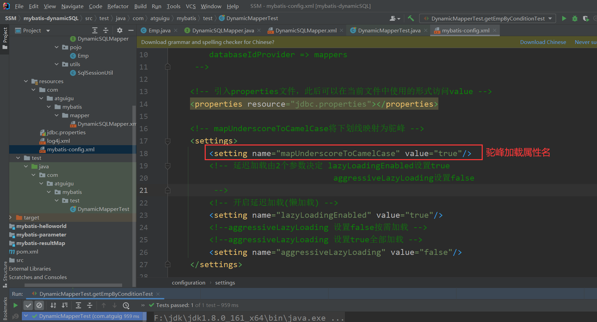Open the Bookmarks tool window stripe
The image size is (597, 322).
[x=5, y=309]
